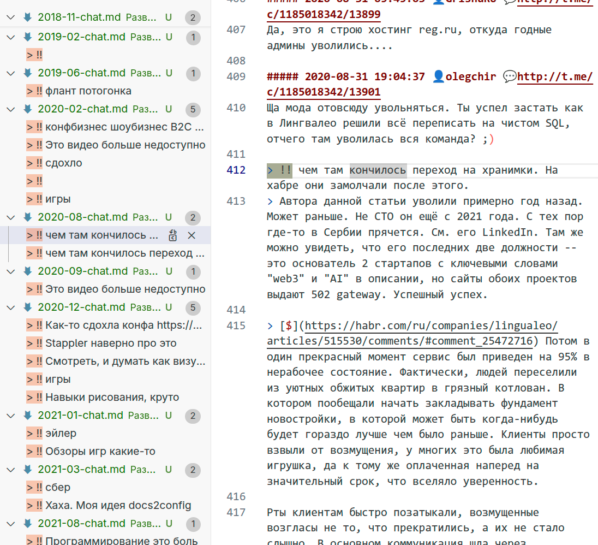The height and width of the screenshot is (545, 598).
Task: Collapse the 2019-02-chat.md results group
Action: (10, 38)
